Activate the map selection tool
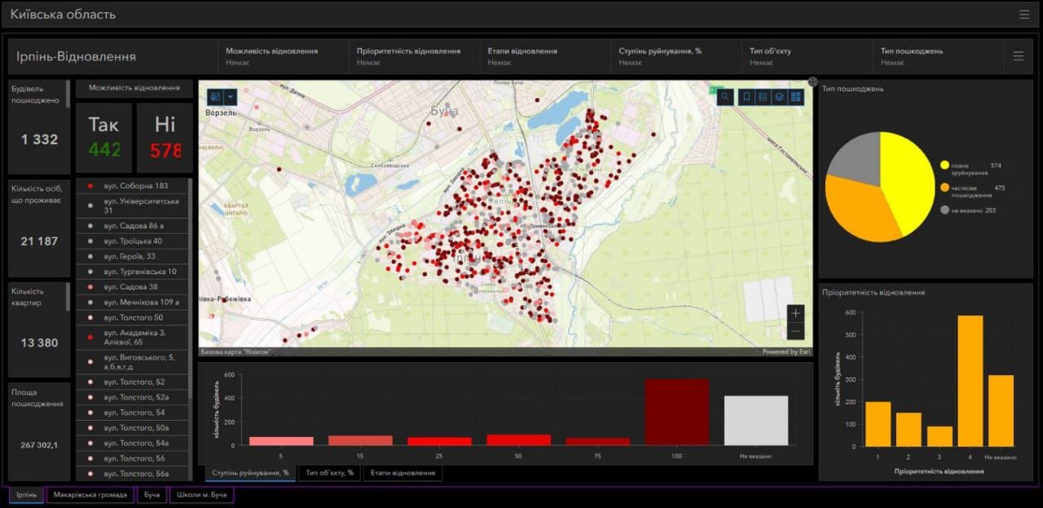The height and width of the screenshot is (508, 1043). tap(215, 96)
